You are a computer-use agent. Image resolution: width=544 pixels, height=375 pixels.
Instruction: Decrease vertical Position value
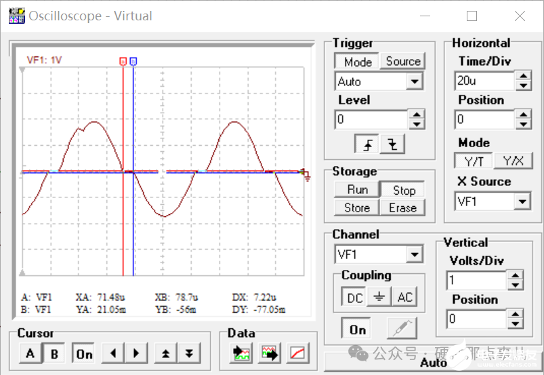[x=515, y=323]
